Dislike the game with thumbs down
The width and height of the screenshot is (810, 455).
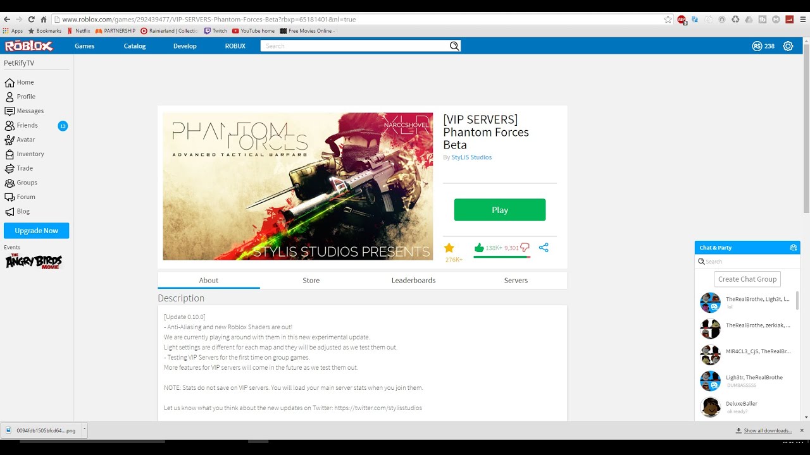click(525, 248)
